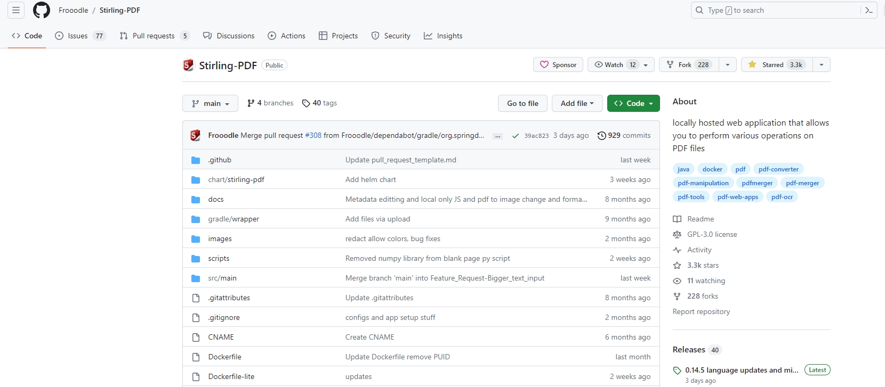Viewport: 885px width, 387px height.
Task: Click the gradle/wrapper folder icon
Action: point(196,219)
